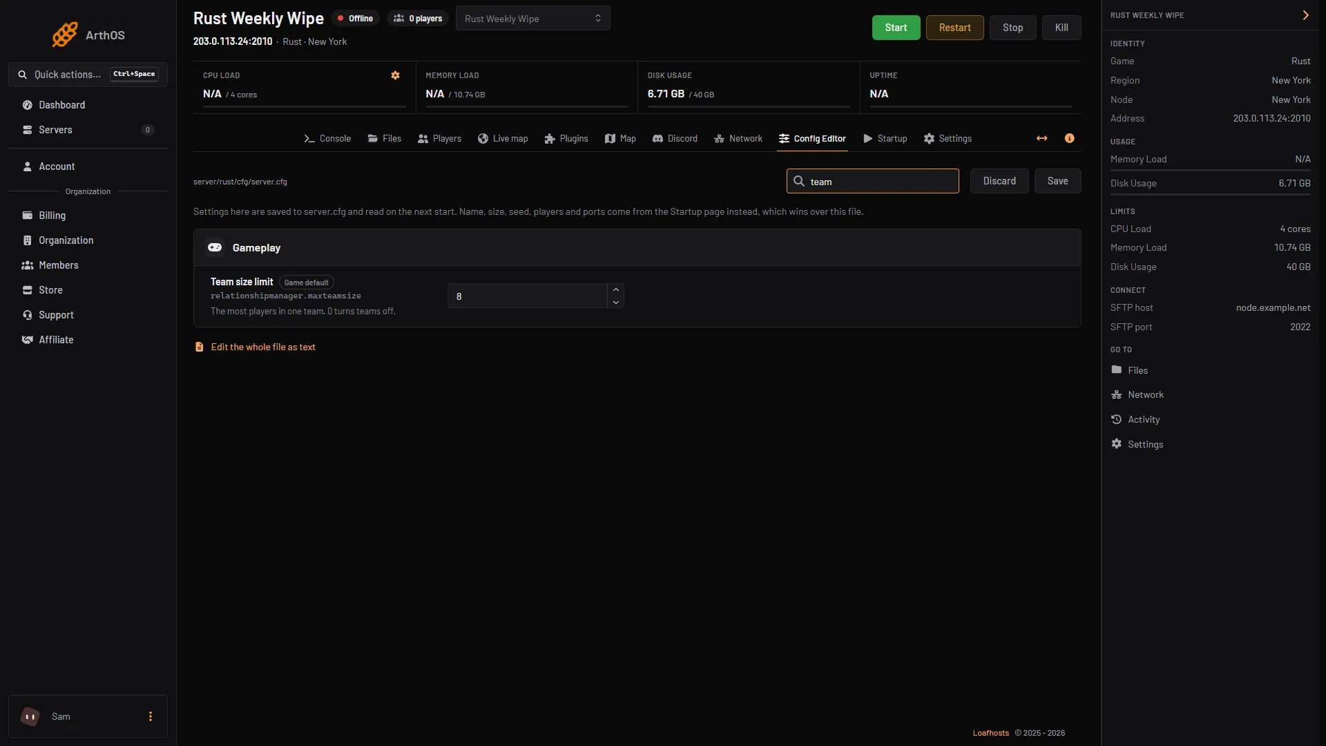Viewport: 1326px width, 746px height.
Task: Switch to the Files tab
Action: 384,138
